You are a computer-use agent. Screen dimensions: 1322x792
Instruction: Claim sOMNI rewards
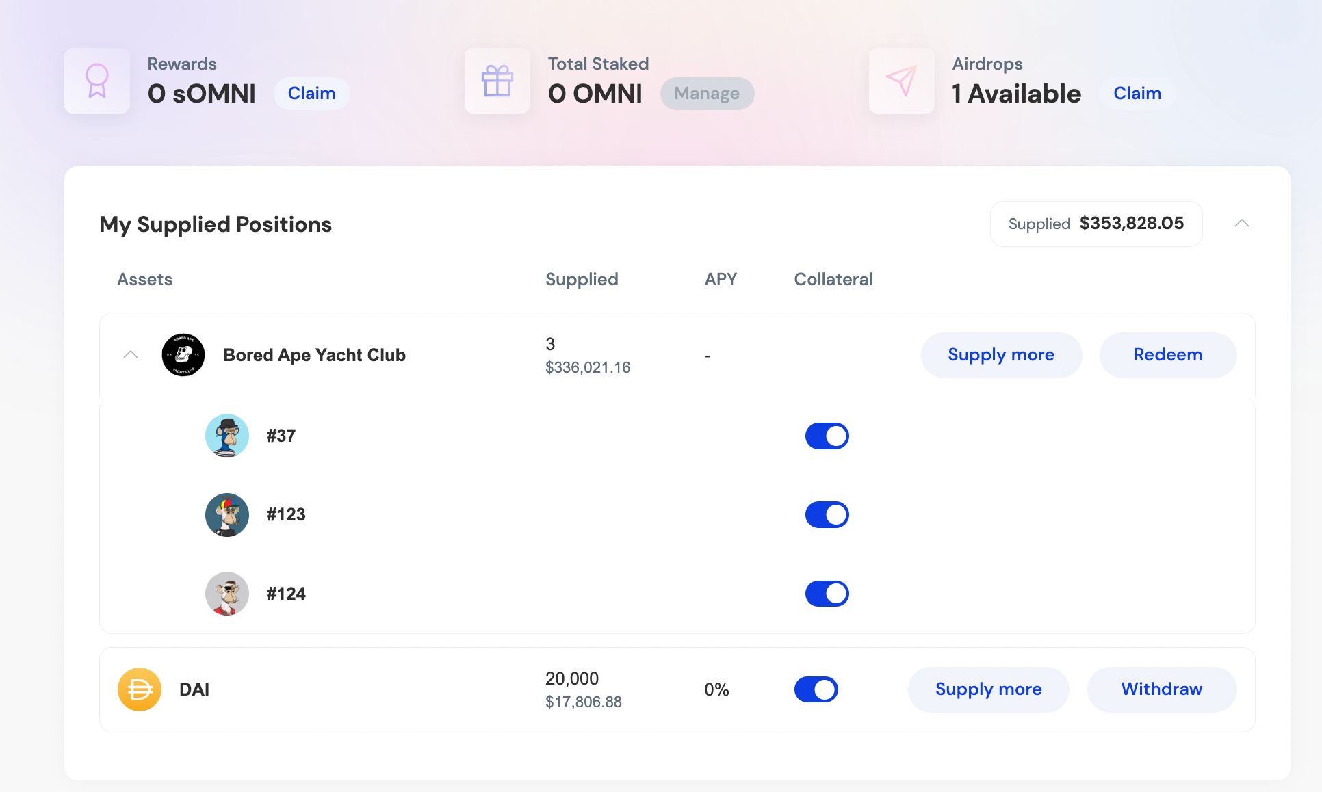pos(312,94)
